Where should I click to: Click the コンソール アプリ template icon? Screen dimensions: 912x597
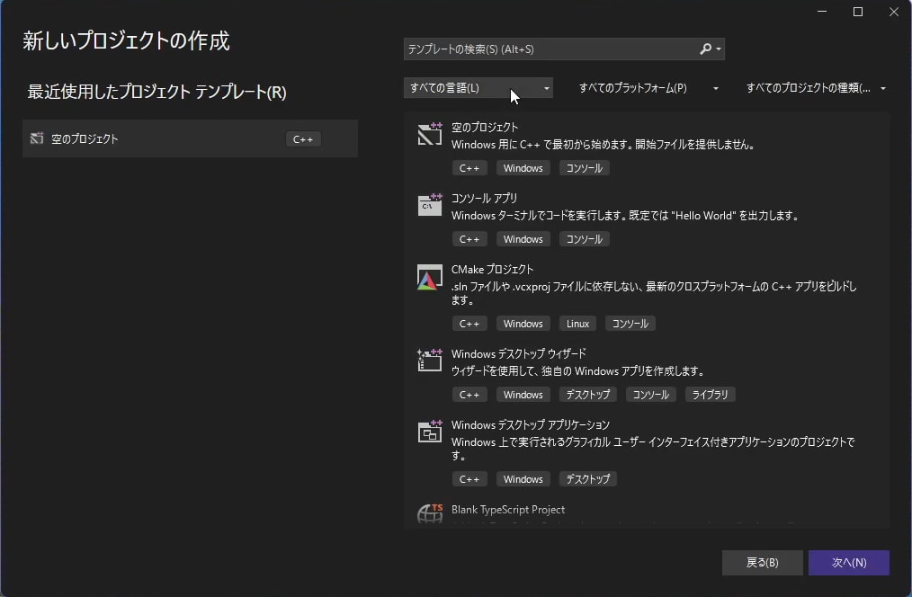[x=430, y=205]
